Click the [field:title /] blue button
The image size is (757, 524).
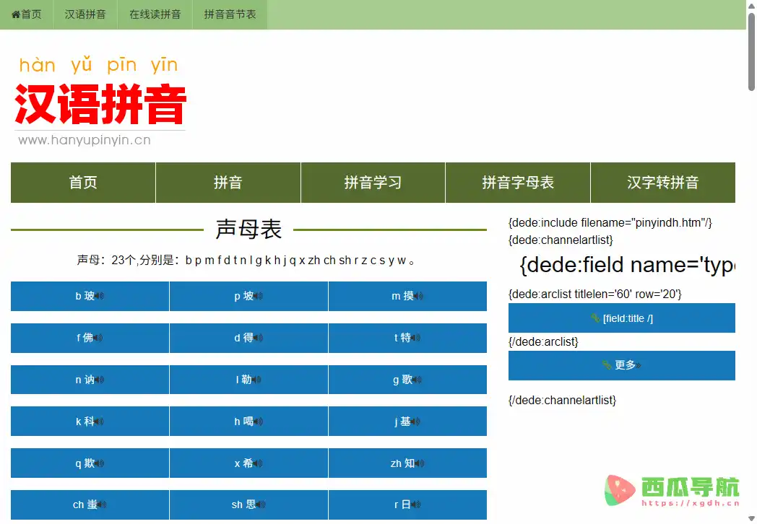[622, 318]
